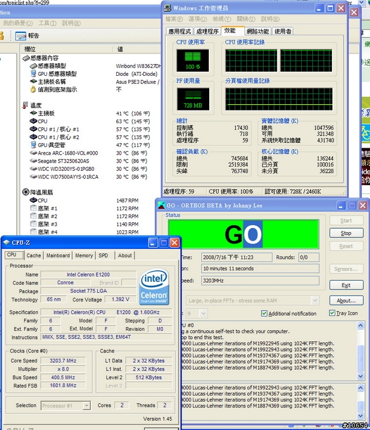Click the Sensors... button in ORTHOS
The image size is (370, 430).
(x=346, y=269)
